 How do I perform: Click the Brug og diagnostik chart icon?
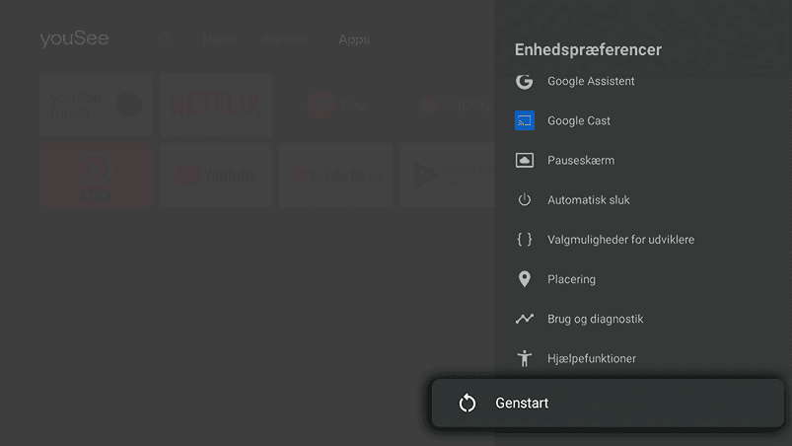525,319
